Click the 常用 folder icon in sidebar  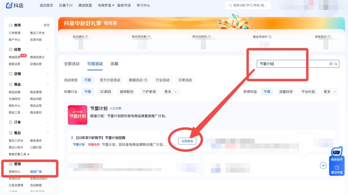10,25
